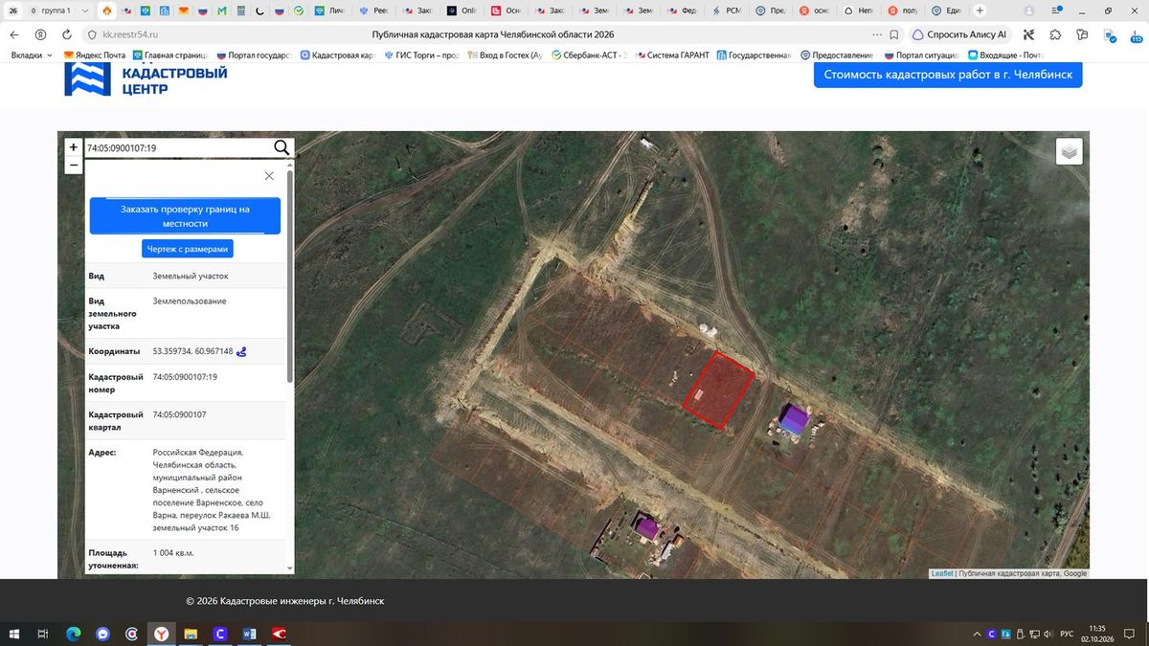Open 'Кадастровая кар' bookmark
Image resolution: width=1149 pixels, height=646 pixels.
(336, 56)
